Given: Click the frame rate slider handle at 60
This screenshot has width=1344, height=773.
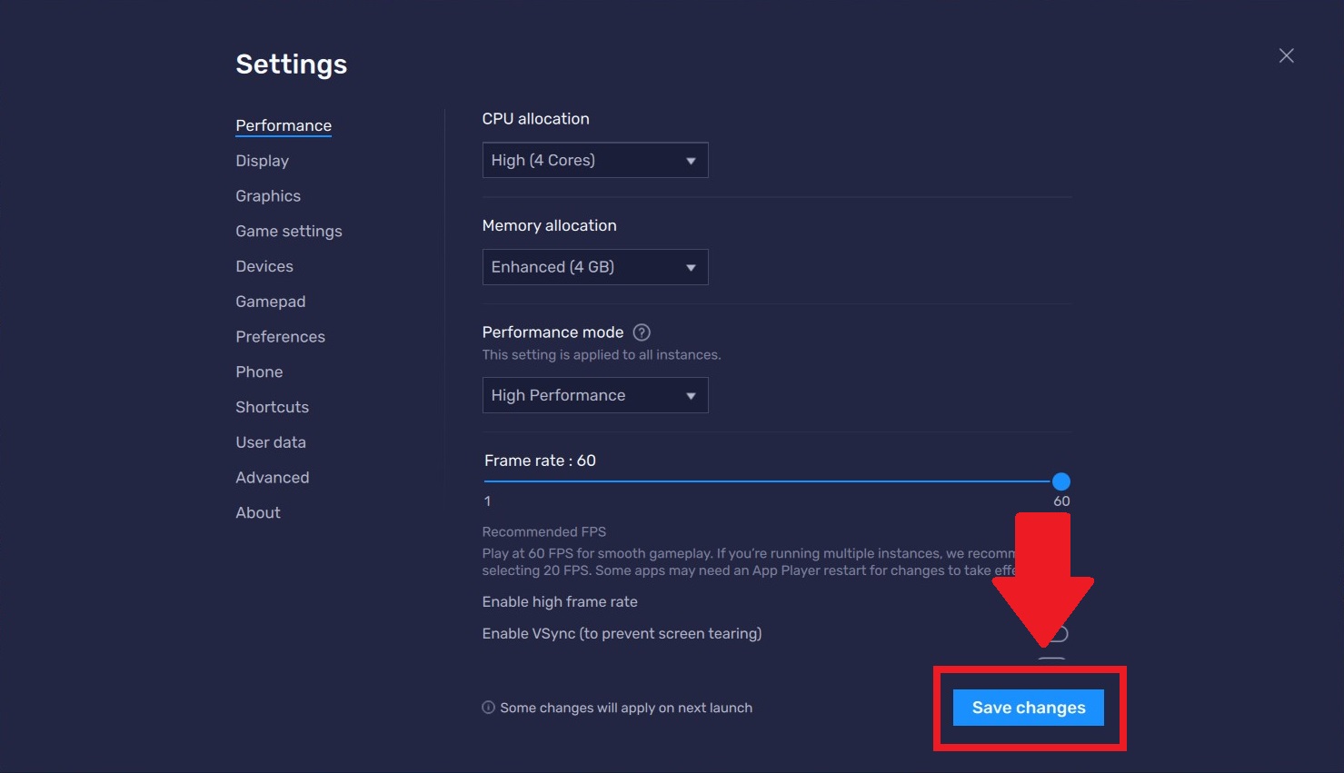Looking at the screenshot, I should click(1061, 481).
